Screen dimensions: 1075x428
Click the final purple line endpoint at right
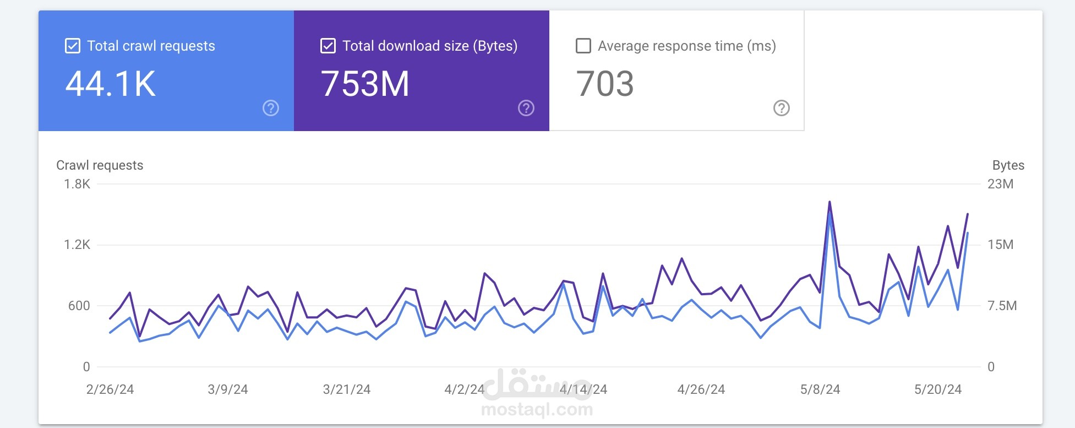click(968, 214)
